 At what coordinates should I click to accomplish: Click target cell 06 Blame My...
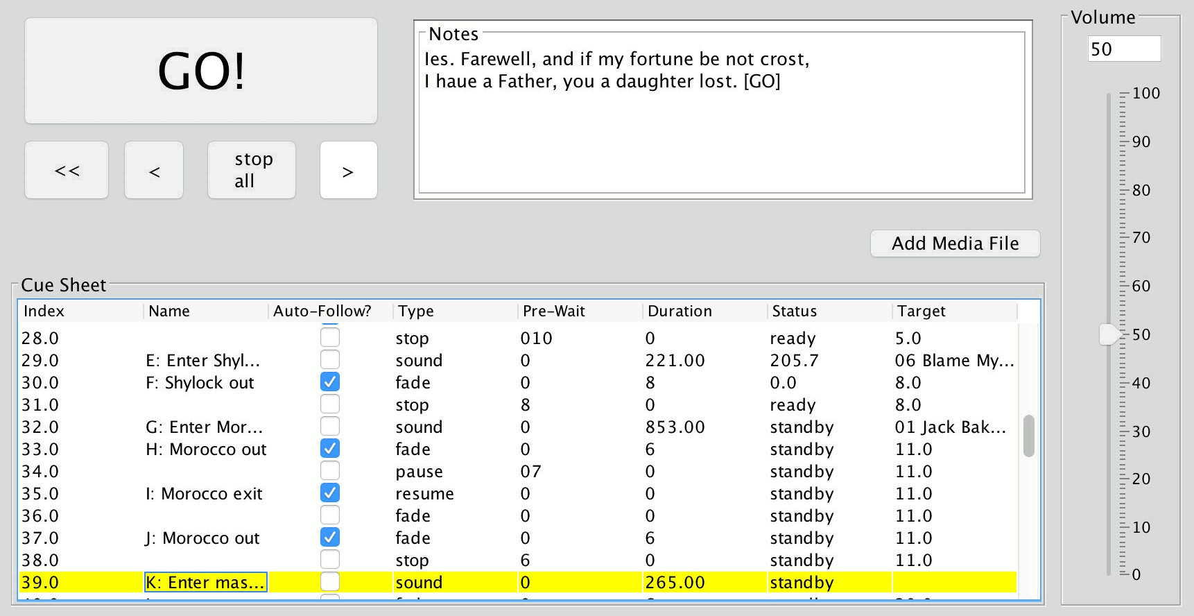(x=955, y=360)
